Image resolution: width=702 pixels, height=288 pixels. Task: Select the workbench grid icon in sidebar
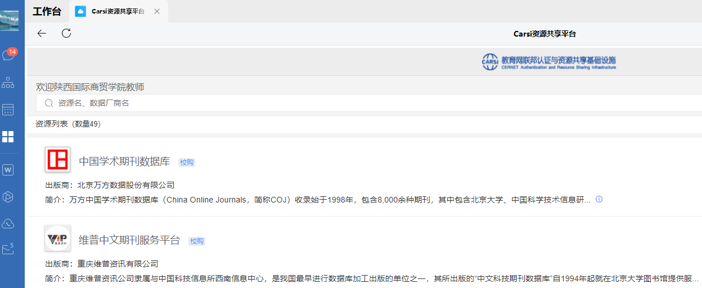8,137
